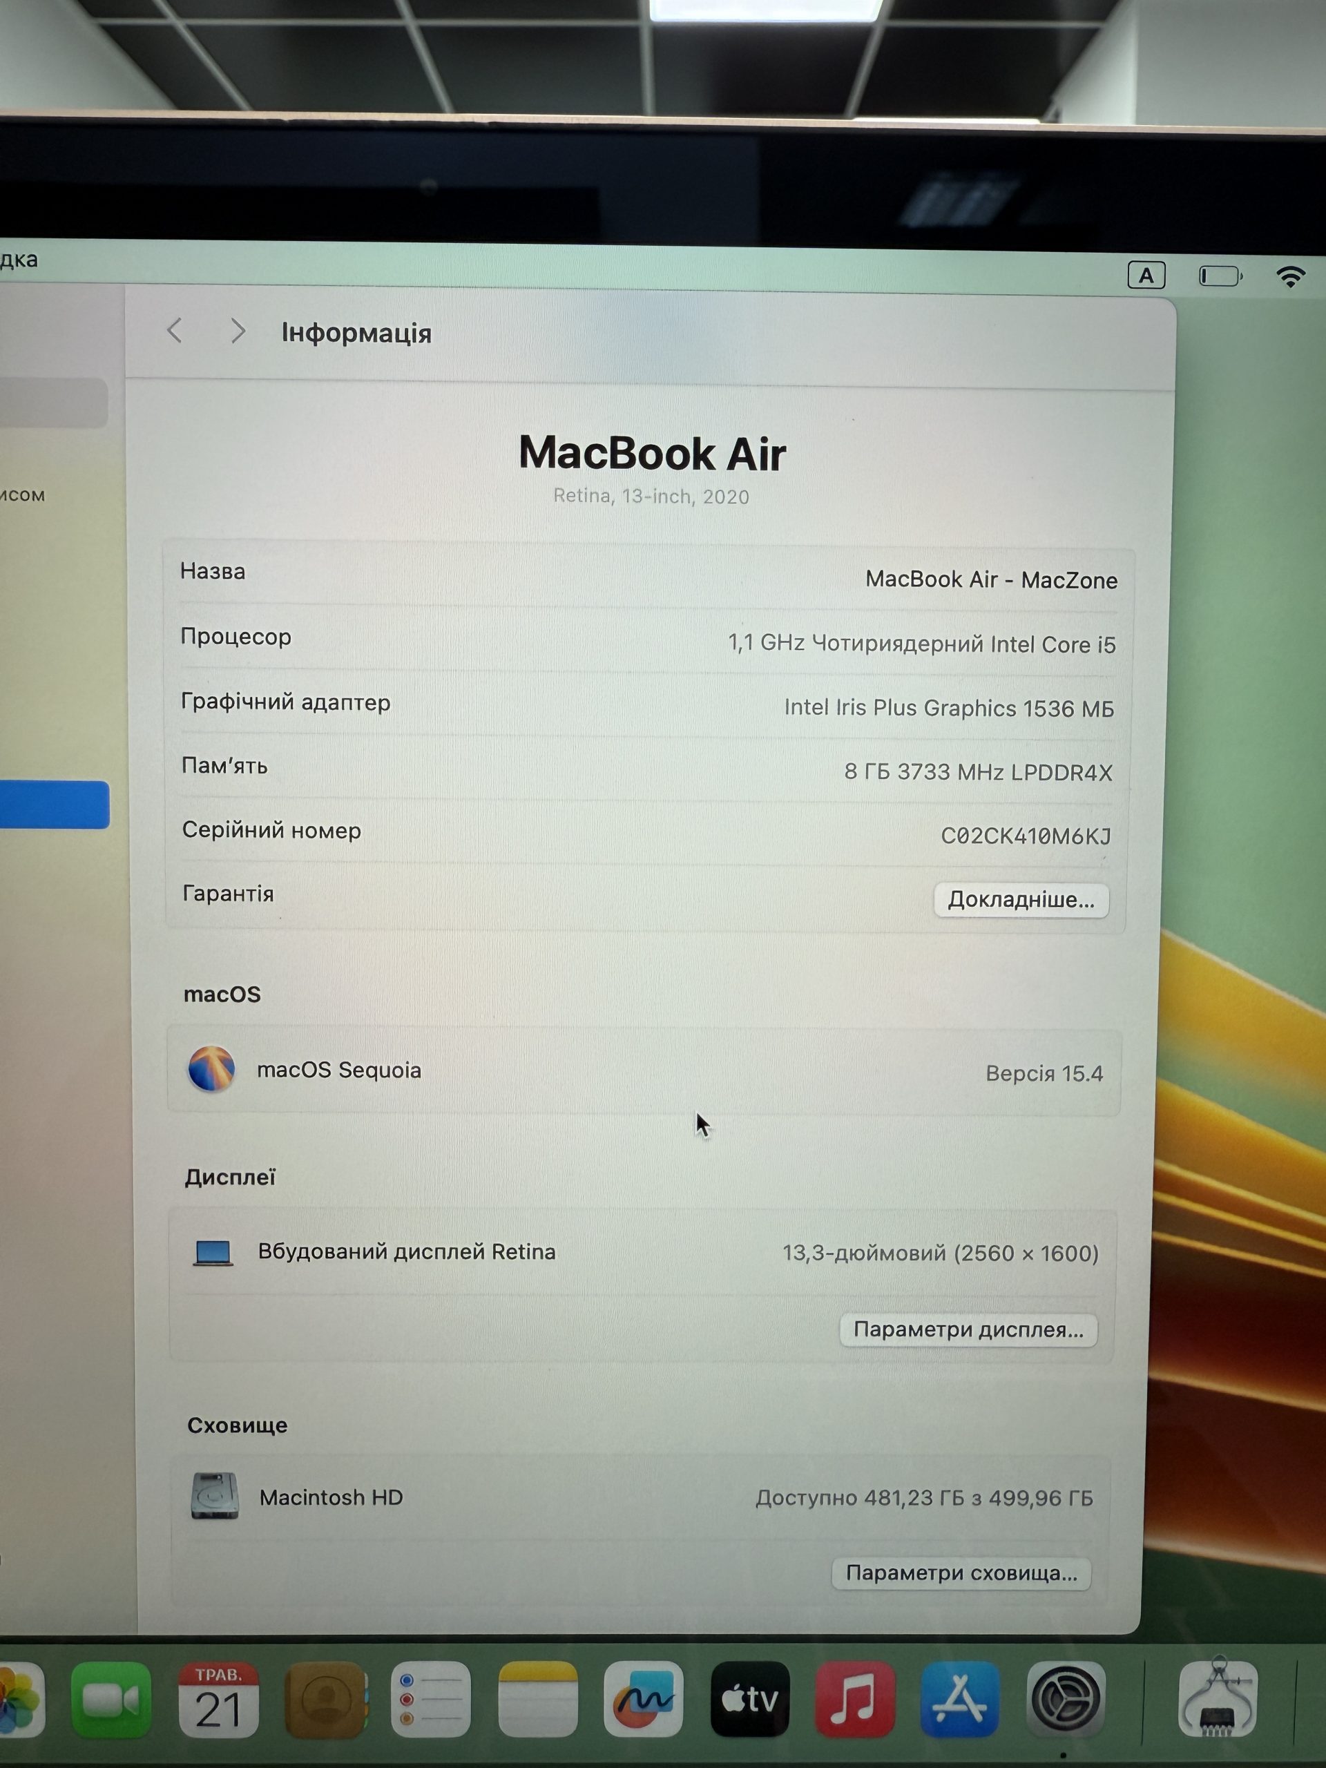Click the sidebar search field
This screenshot has height=1768, width=1326.
pyautogui.click(x=52, y=403)
